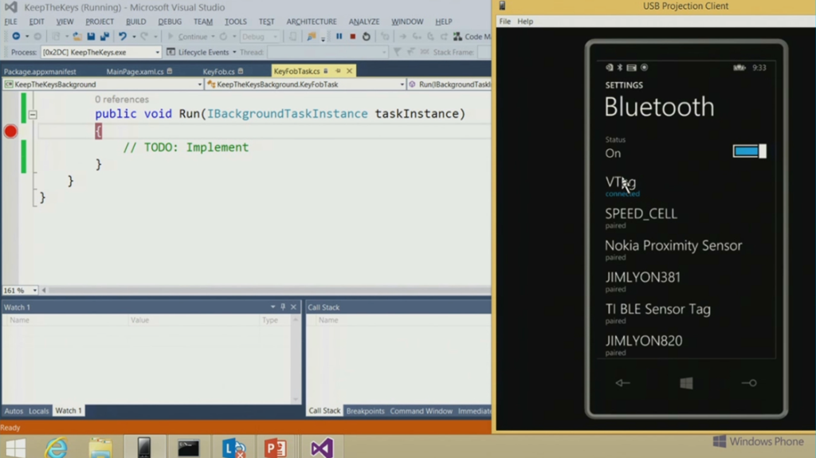This screenshot has width=816, height=458.
Task: Click the editor horizontal scrollbar
Action: click(x=268, y=290)
